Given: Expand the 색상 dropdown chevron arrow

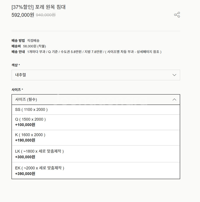Looking at the screenshot, I should pos(174,75).
